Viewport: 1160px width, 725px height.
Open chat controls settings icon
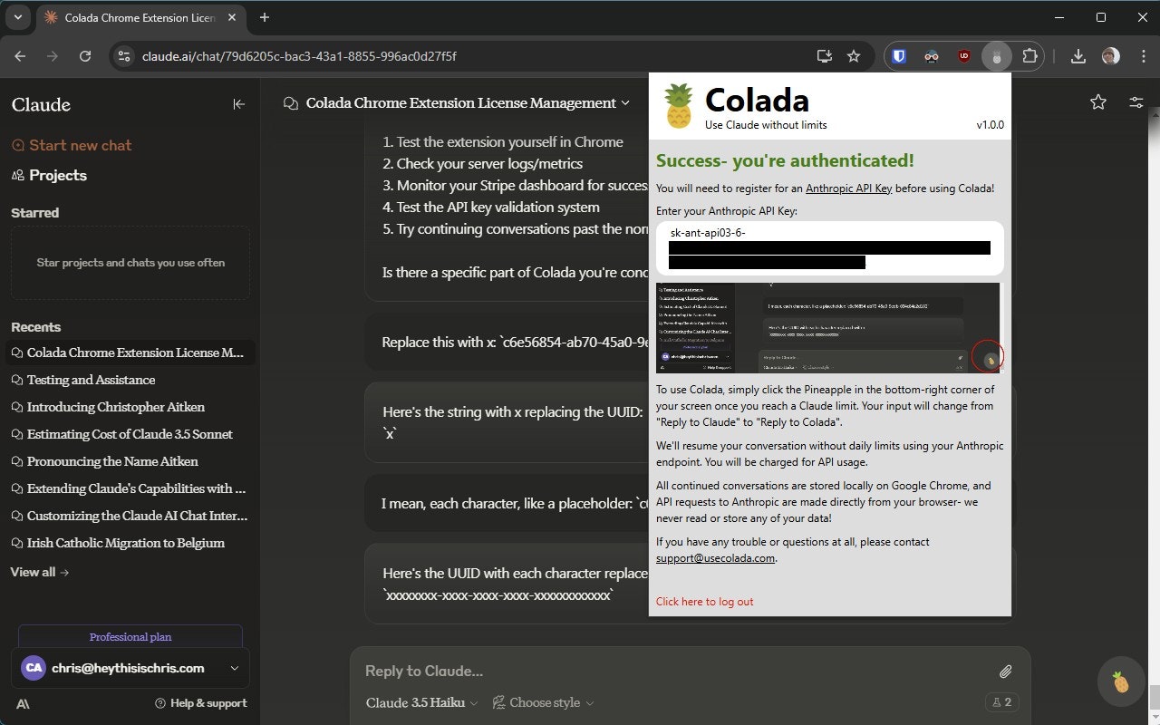click(x=1136, y=102)
